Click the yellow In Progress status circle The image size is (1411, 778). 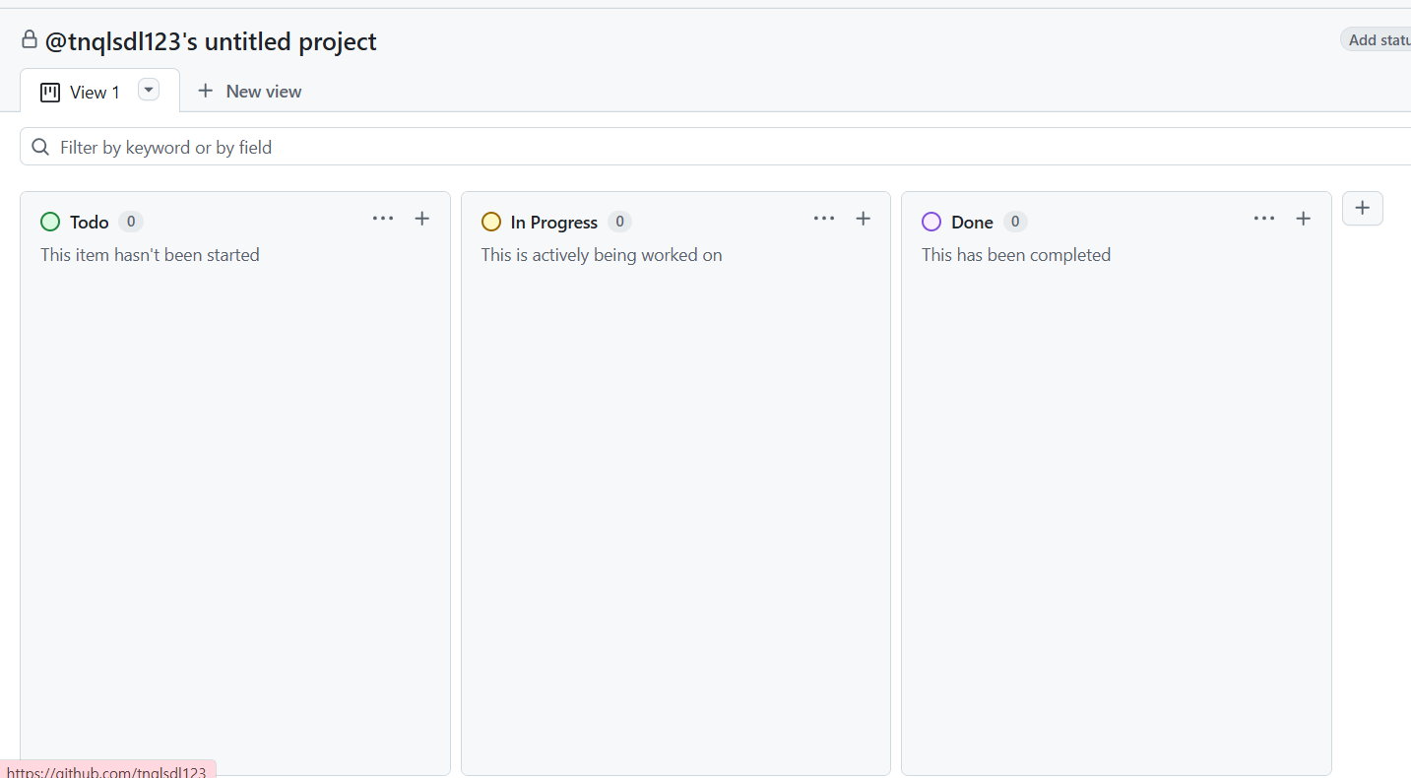tap(491, 222)
